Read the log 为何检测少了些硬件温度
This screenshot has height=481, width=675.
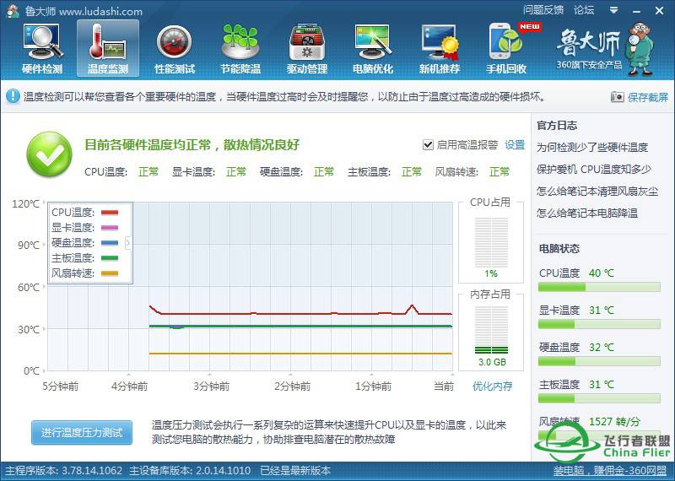click(592, 148)
